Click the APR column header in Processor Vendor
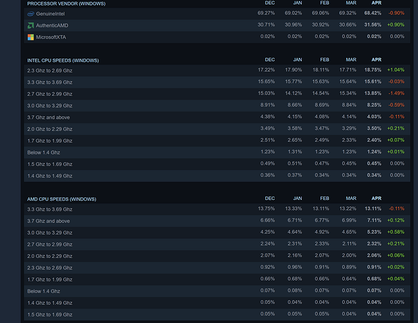The image size is (418, 323). tap(376, 3)
